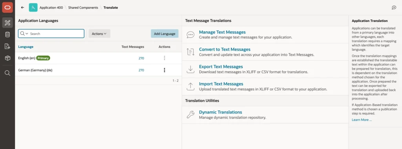Go to Shared Components breadcrumb

[x=83, y=8]
